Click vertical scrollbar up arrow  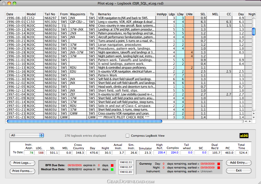pyautogui.click(x=254, y=113)
